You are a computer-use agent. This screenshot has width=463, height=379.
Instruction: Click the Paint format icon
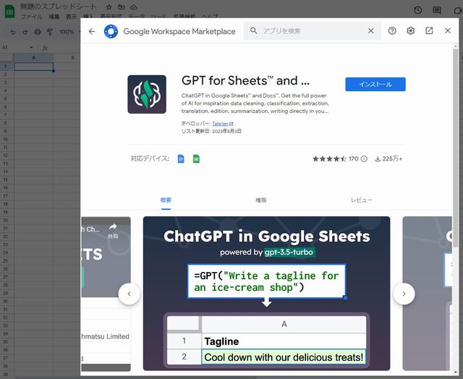[x=50, y=32]
